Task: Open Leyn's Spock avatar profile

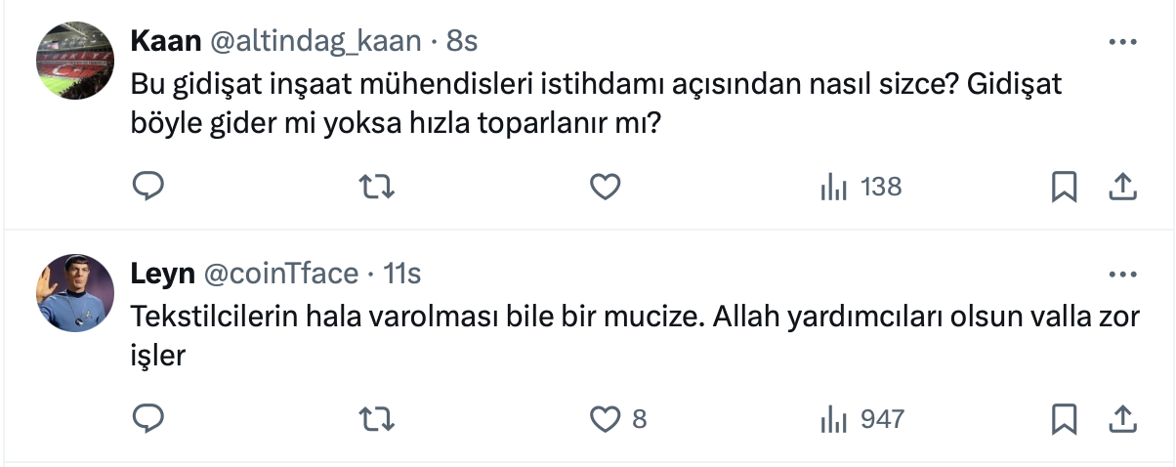Action: click(x=77, y=291)
